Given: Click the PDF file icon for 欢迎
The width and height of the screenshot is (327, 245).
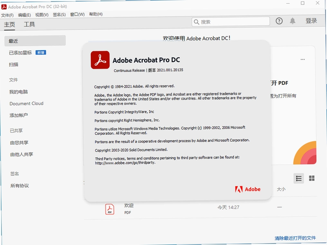Looking at the screenshot, I should pyautogui.click(x=110, y=209).
